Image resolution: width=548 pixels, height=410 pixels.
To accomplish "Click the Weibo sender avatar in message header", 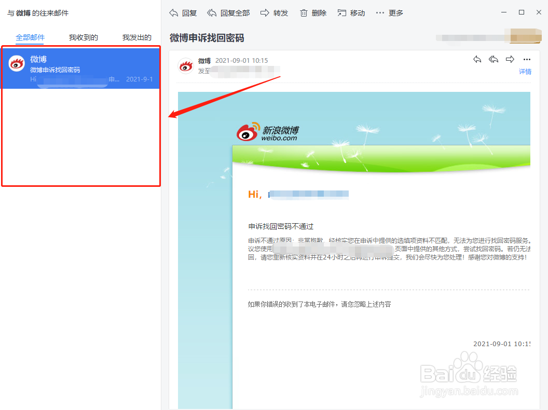I will coord(186,66).
